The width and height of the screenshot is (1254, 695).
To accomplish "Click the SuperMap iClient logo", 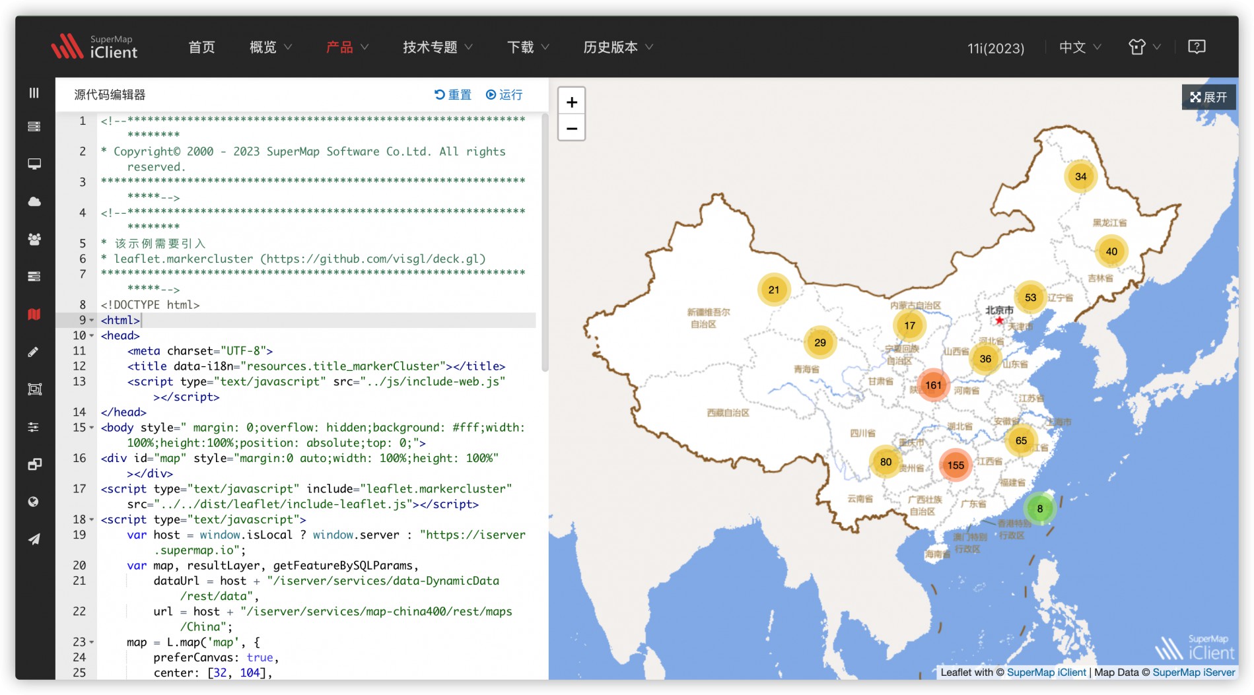I will 94,47.
